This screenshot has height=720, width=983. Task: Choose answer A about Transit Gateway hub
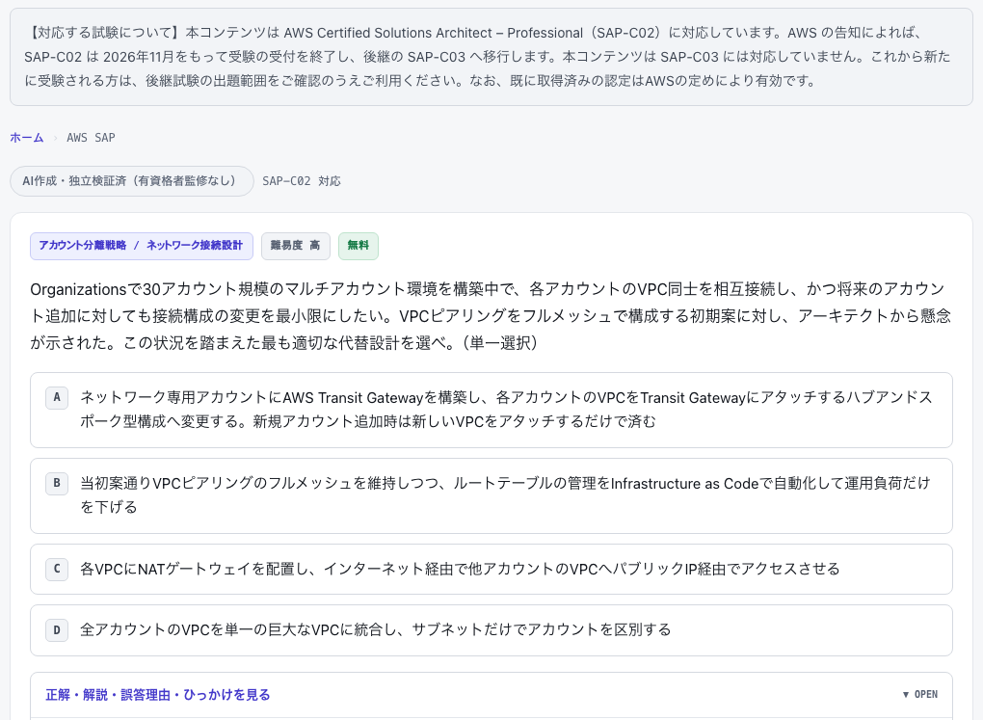point(491,411)
